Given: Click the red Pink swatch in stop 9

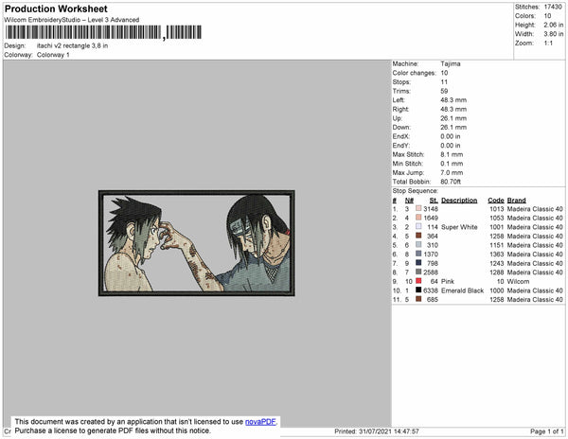Looking at the screenshot, I should [418, 281].
